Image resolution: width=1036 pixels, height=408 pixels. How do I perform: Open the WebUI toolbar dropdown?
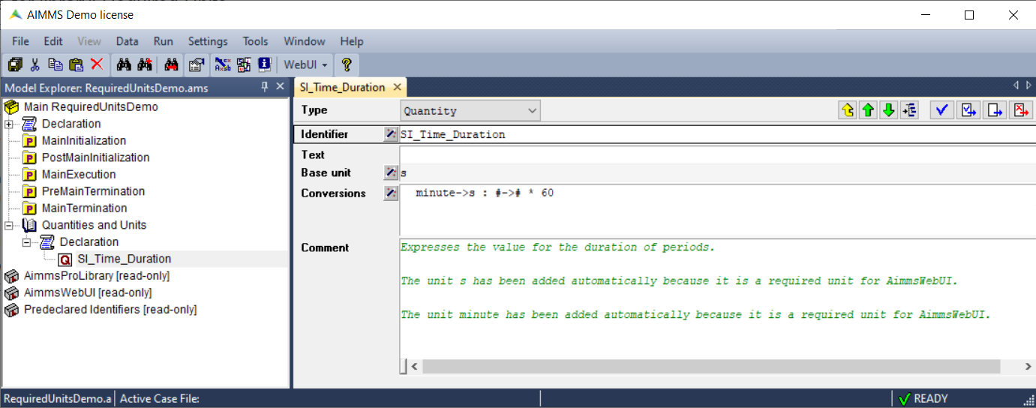click(305, 64)
